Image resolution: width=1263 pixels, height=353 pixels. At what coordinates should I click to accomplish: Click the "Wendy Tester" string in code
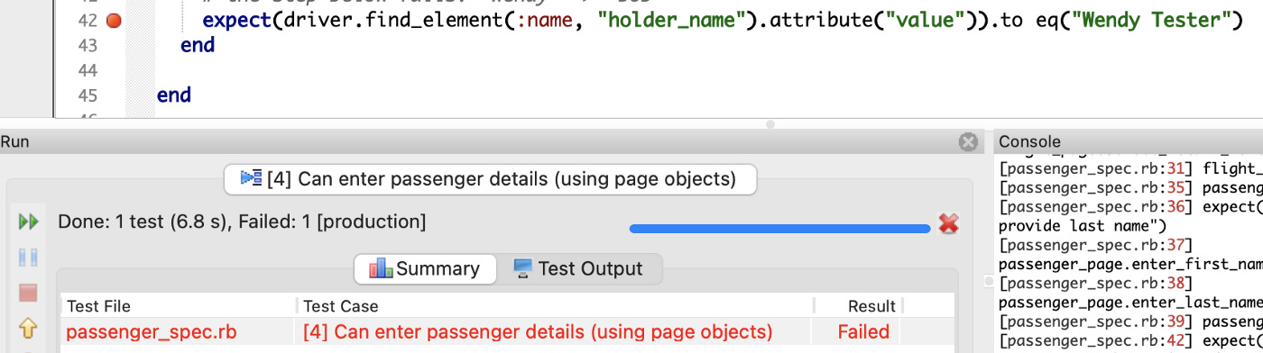coord(1150,20)
